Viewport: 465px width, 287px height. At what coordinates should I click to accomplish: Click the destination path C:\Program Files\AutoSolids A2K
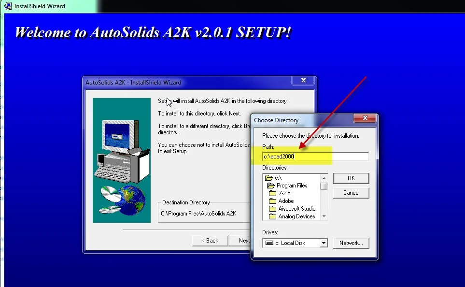point(198,214)
